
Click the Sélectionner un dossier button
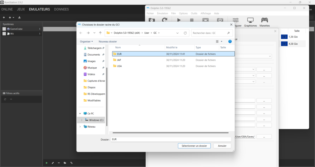194,146
